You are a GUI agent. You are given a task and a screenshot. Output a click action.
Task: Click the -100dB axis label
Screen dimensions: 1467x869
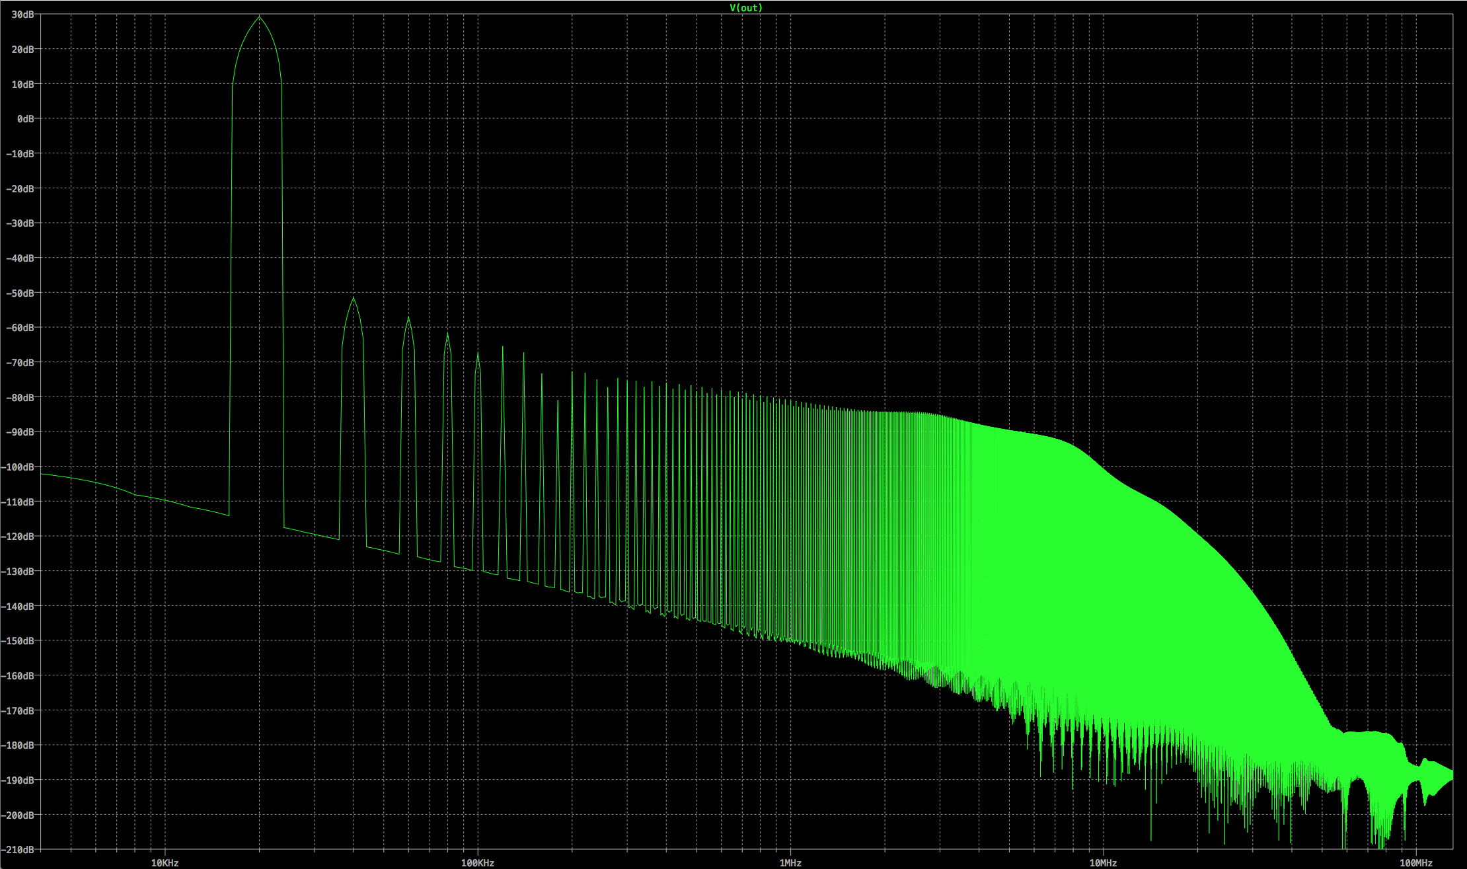click(17, 467)
